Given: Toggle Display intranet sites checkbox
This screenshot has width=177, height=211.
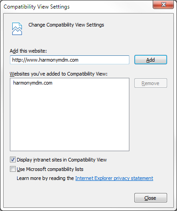Looking at the screenshot, I should pos(13,160).
